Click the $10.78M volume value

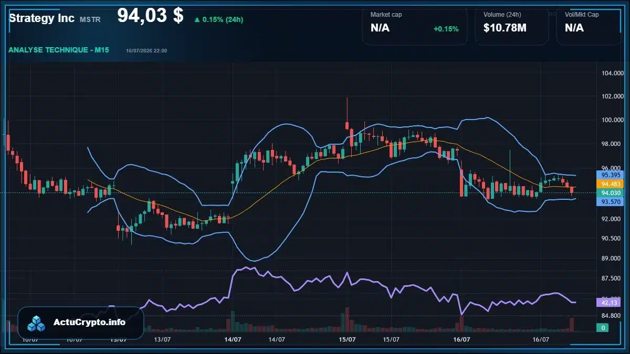[505, 28]
